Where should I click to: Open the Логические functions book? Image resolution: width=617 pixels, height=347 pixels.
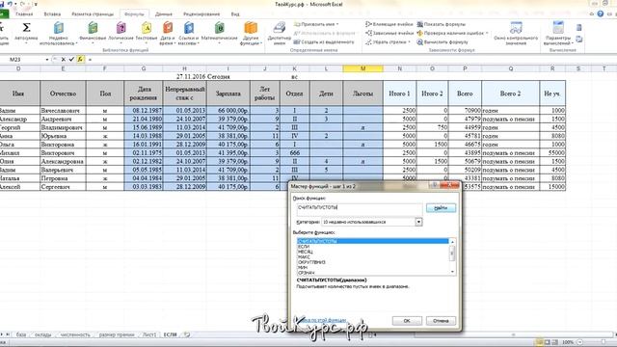click(121, 32)
